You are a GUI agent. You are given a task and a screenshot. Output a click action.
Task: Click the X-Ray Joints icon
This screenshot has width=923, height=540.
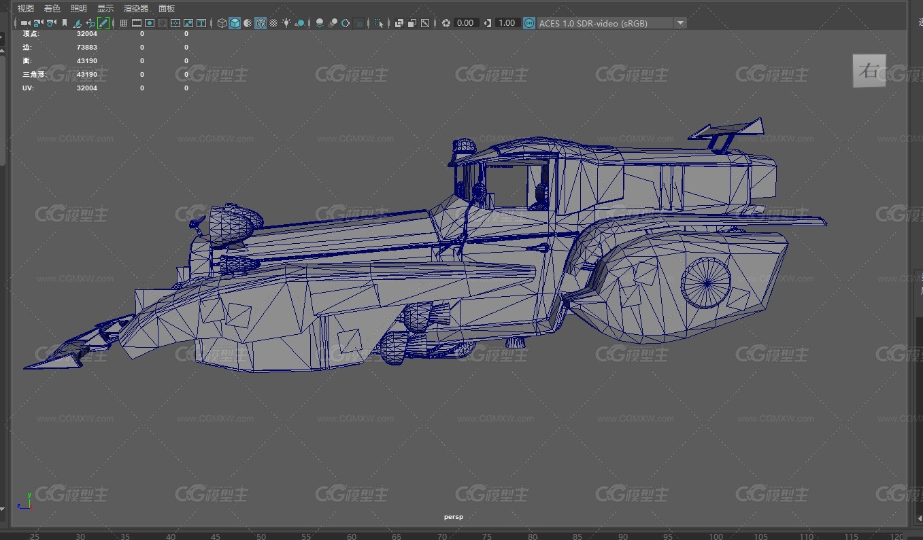pos(425,23)
